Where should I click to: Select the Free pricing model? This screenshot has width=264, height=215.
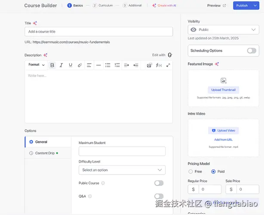pyautogui.click(x=190, y=172)
